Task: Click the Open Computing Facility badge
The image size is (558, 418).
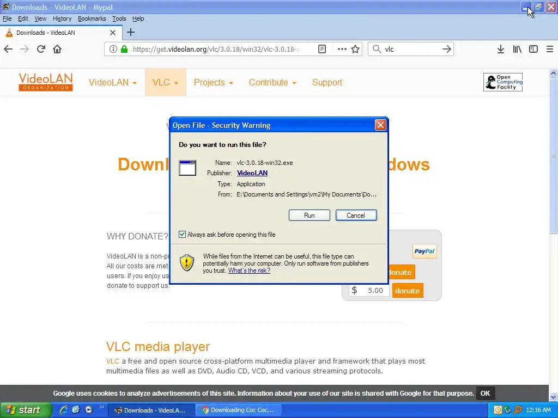Action: click(x=503, y=82)
